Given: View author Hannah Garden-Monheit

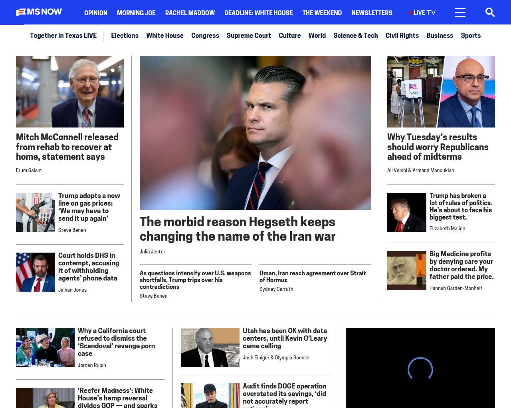Looking at the screenshot, I should pos(456,288).
